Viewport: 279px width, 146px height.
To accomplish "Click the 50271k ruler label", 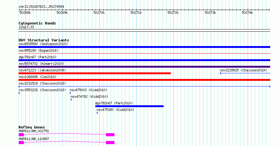I will tap(136, 13).
